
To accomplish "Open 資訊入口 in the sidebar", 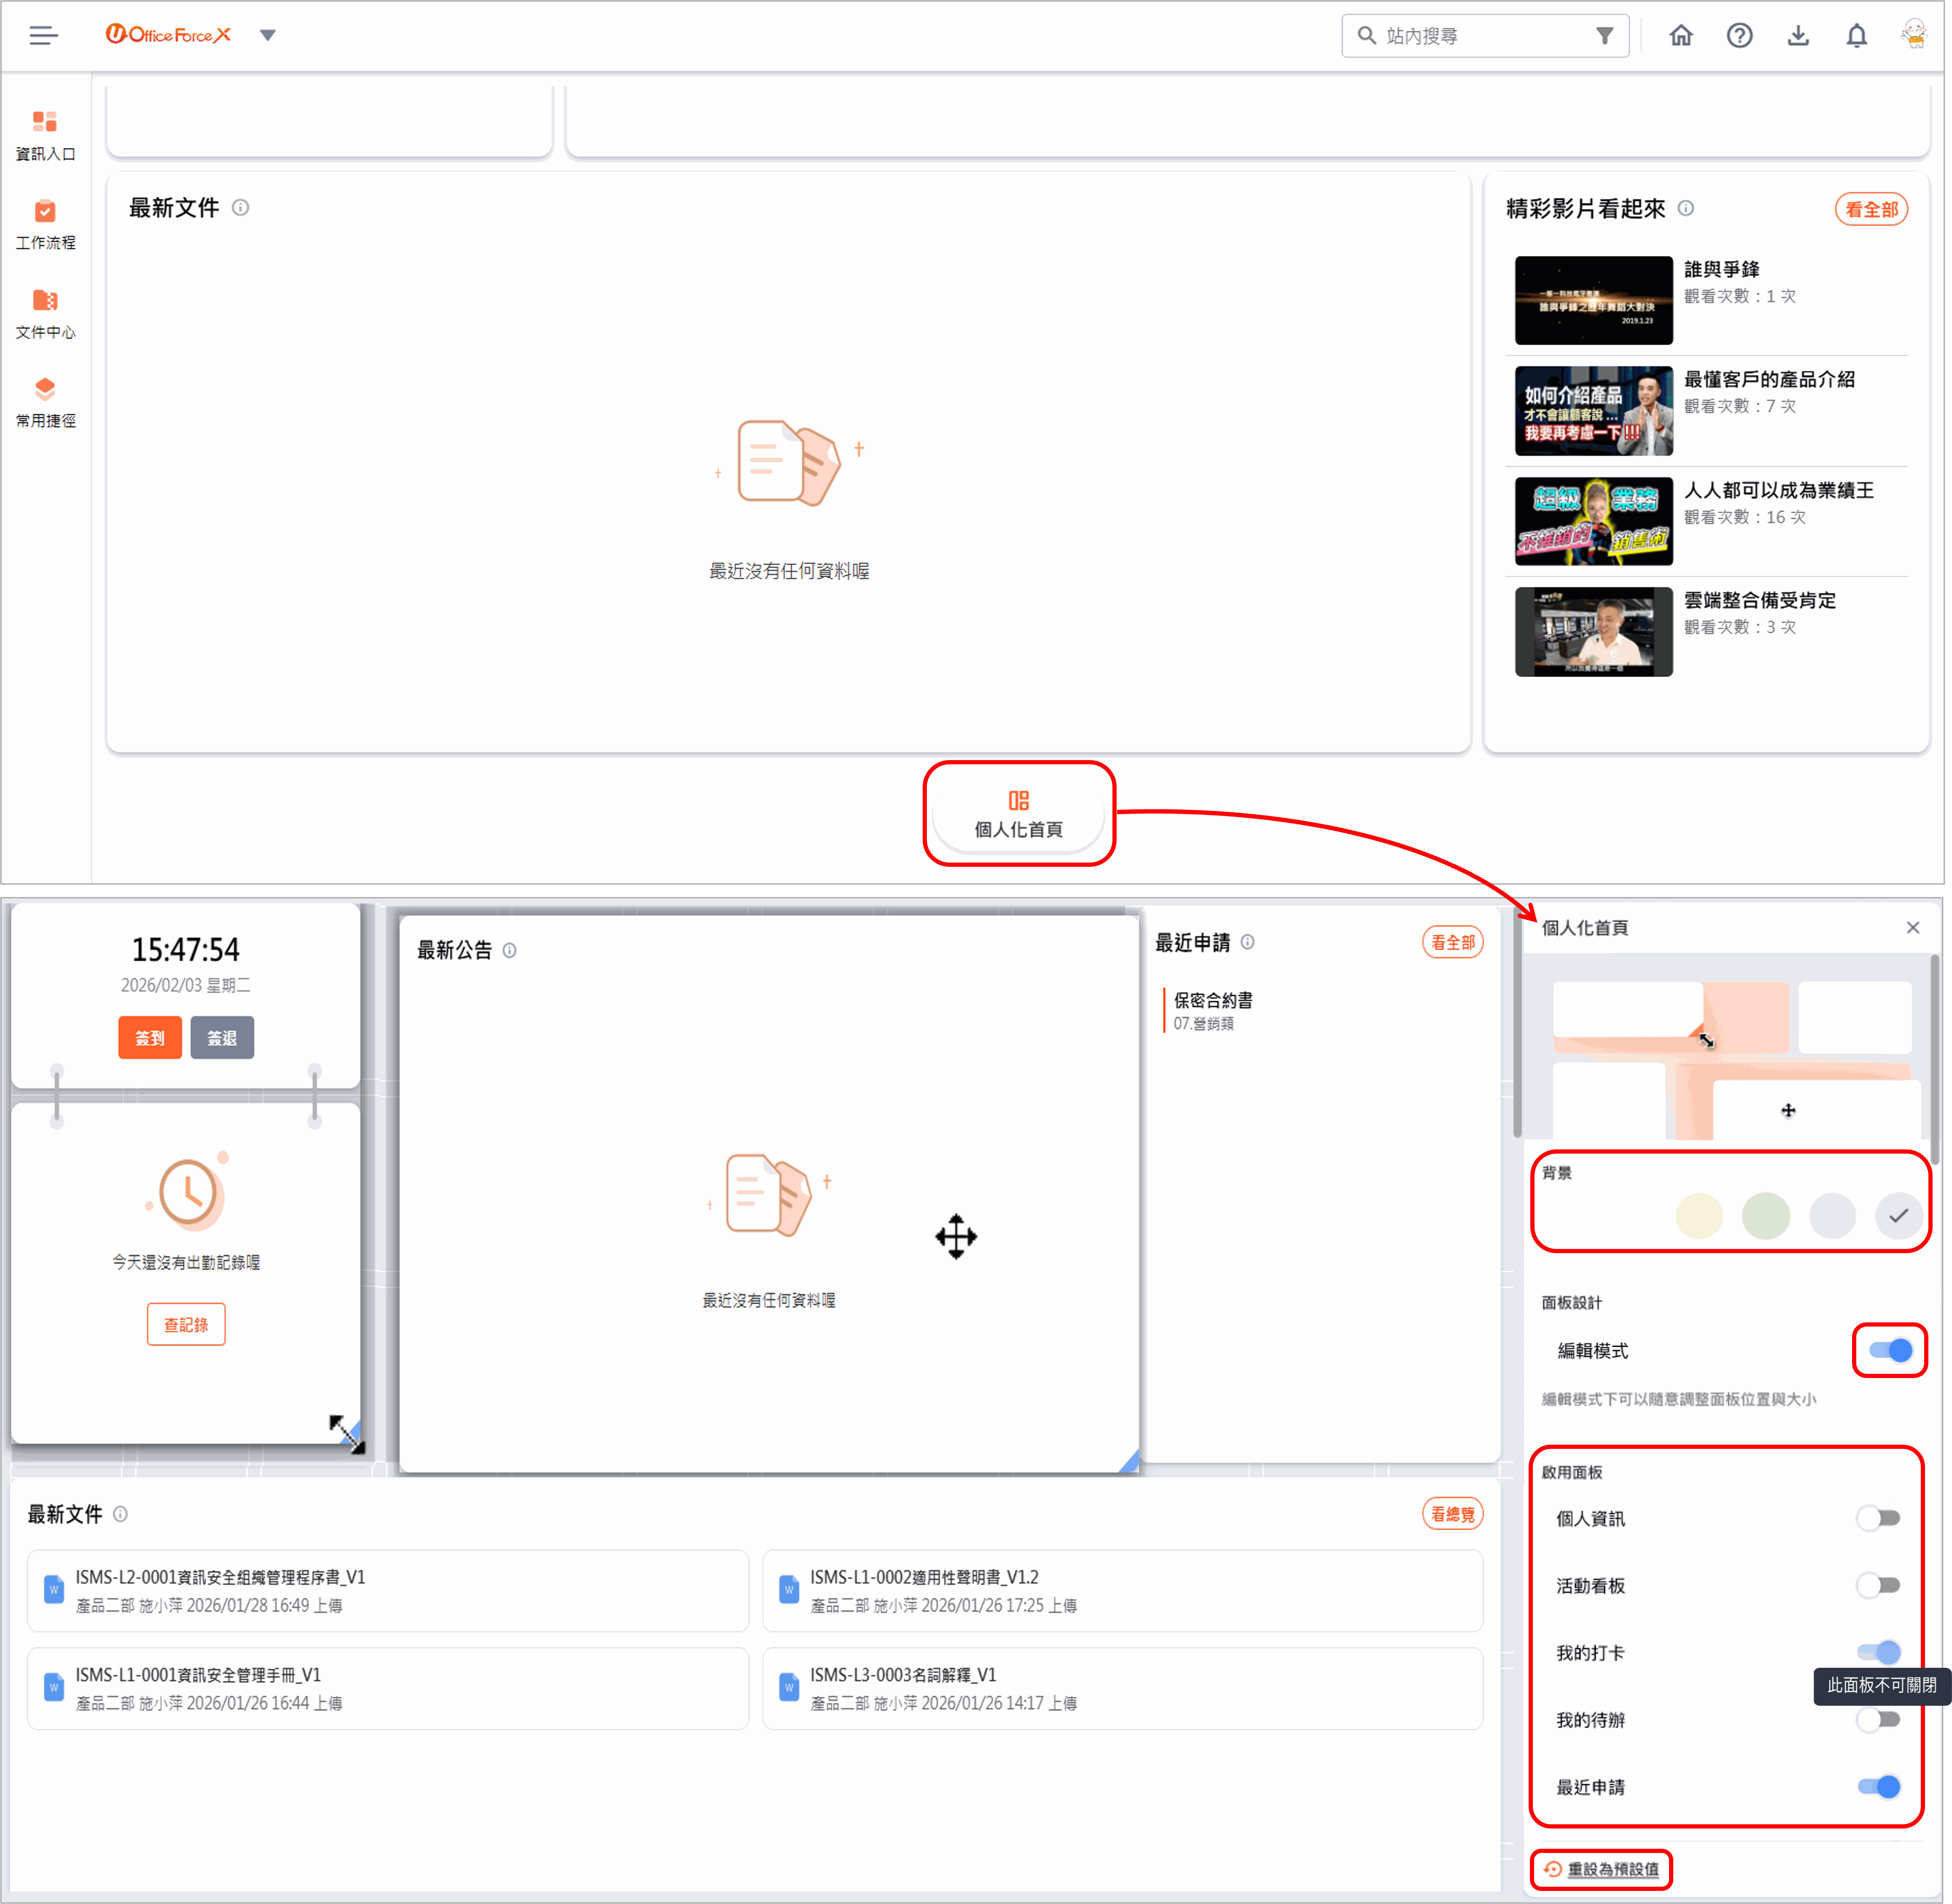I will (x=45, y=135).
